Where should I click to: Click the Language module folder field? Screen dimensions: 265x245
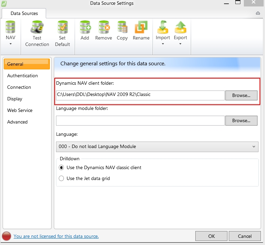pos(140,120)
